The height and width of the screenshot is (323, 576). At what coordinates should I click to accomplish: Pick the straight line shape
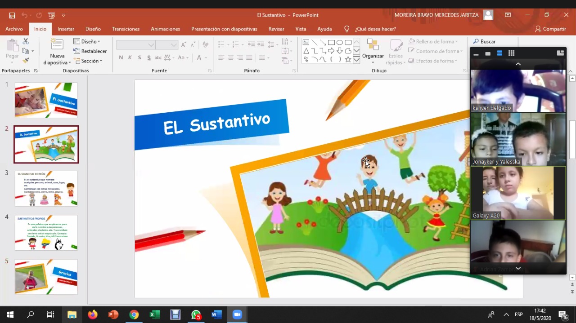[315, 43]
